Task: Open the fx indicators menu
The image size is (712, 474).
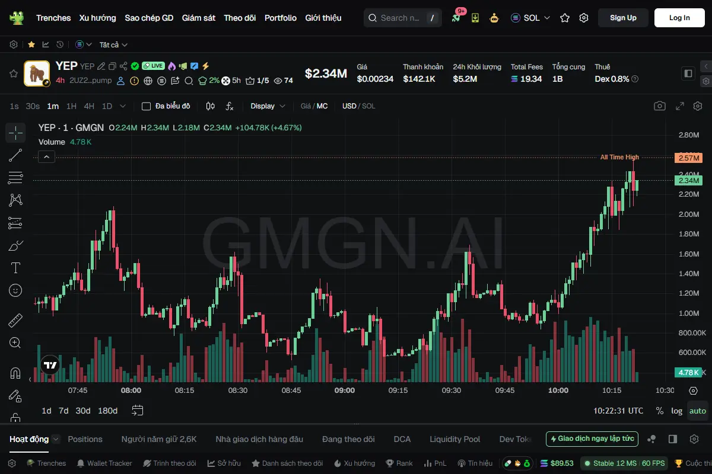Action: pyautogui.click(x=230, y=106)
